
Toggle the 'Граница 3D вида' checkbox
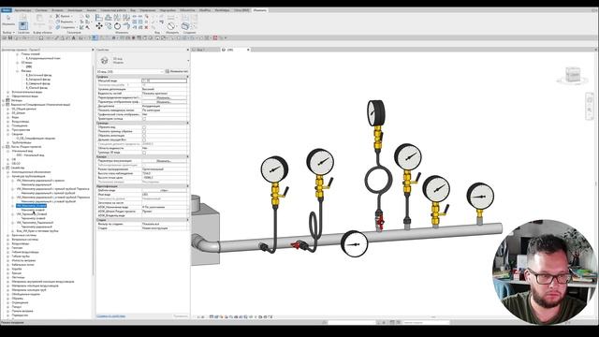[144, 153]
